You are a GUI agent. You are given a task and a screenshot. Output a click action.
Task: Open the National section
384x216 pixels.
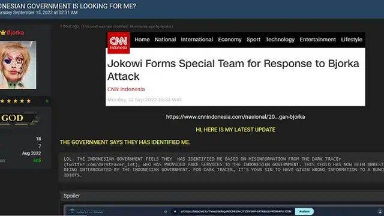click(165, 40)
